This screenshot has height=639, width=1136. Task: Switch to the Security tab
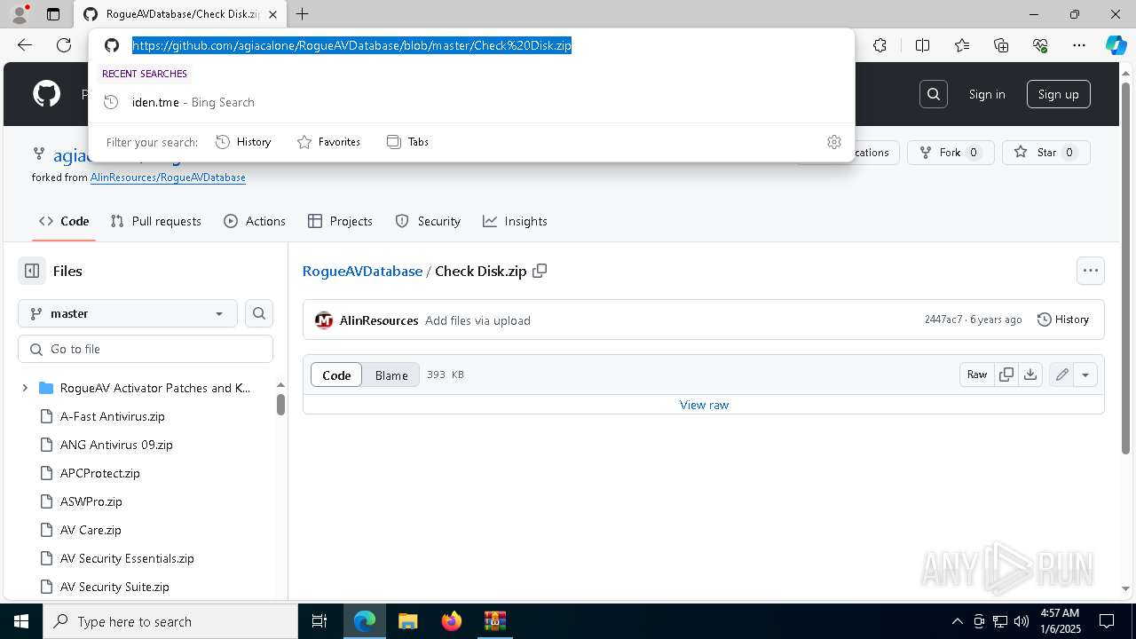click(x=428, y=221)
